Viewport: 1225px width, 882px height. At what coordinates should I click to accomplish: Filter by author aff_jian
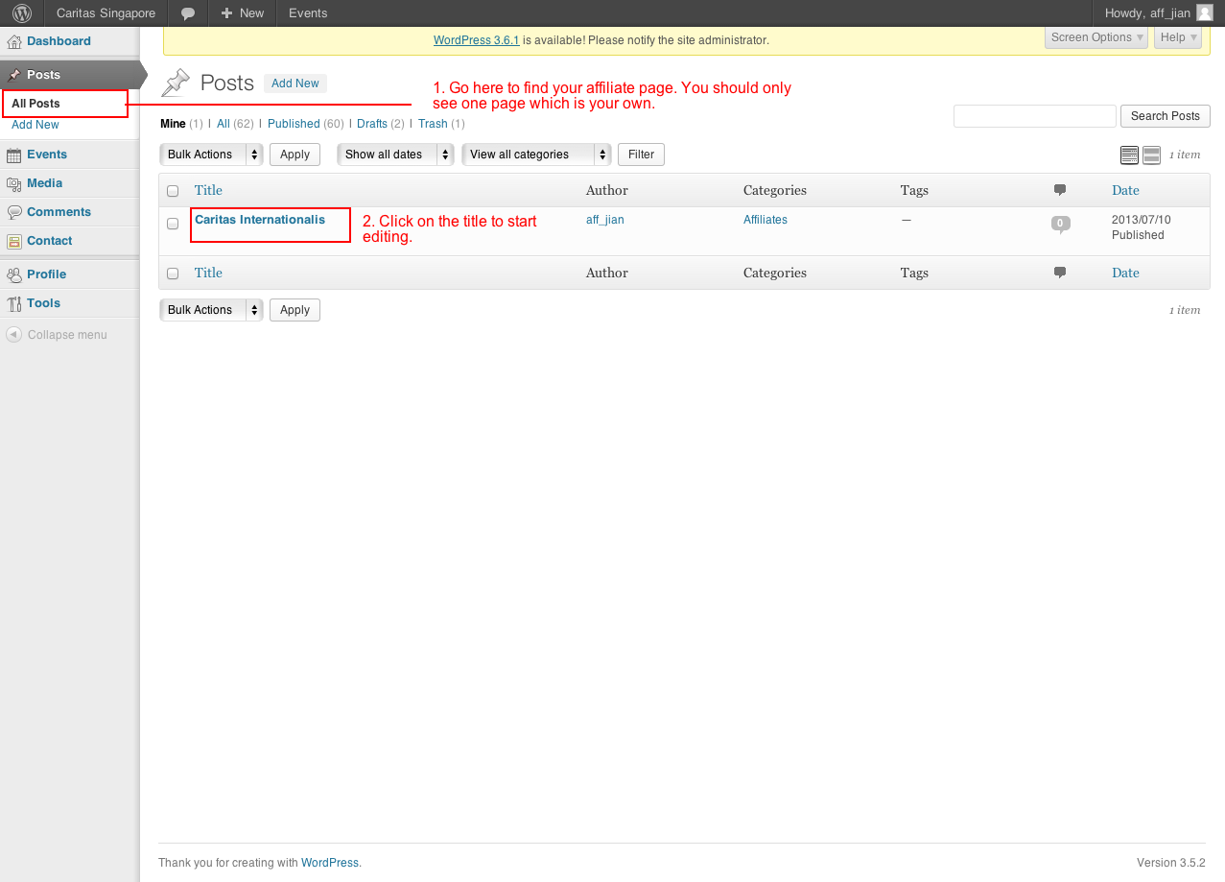point(605,220)
